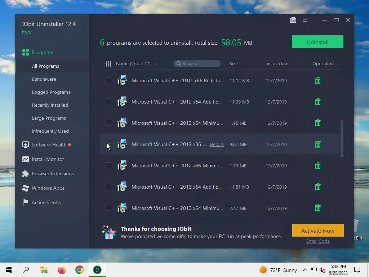
Task: Open the hamburger options menu
Action: (x=305, y=20)
